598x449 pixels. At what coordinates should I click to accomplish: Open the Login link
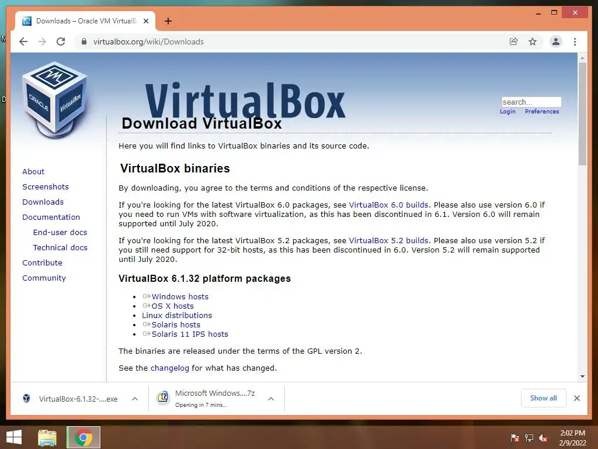click(507, 112)
